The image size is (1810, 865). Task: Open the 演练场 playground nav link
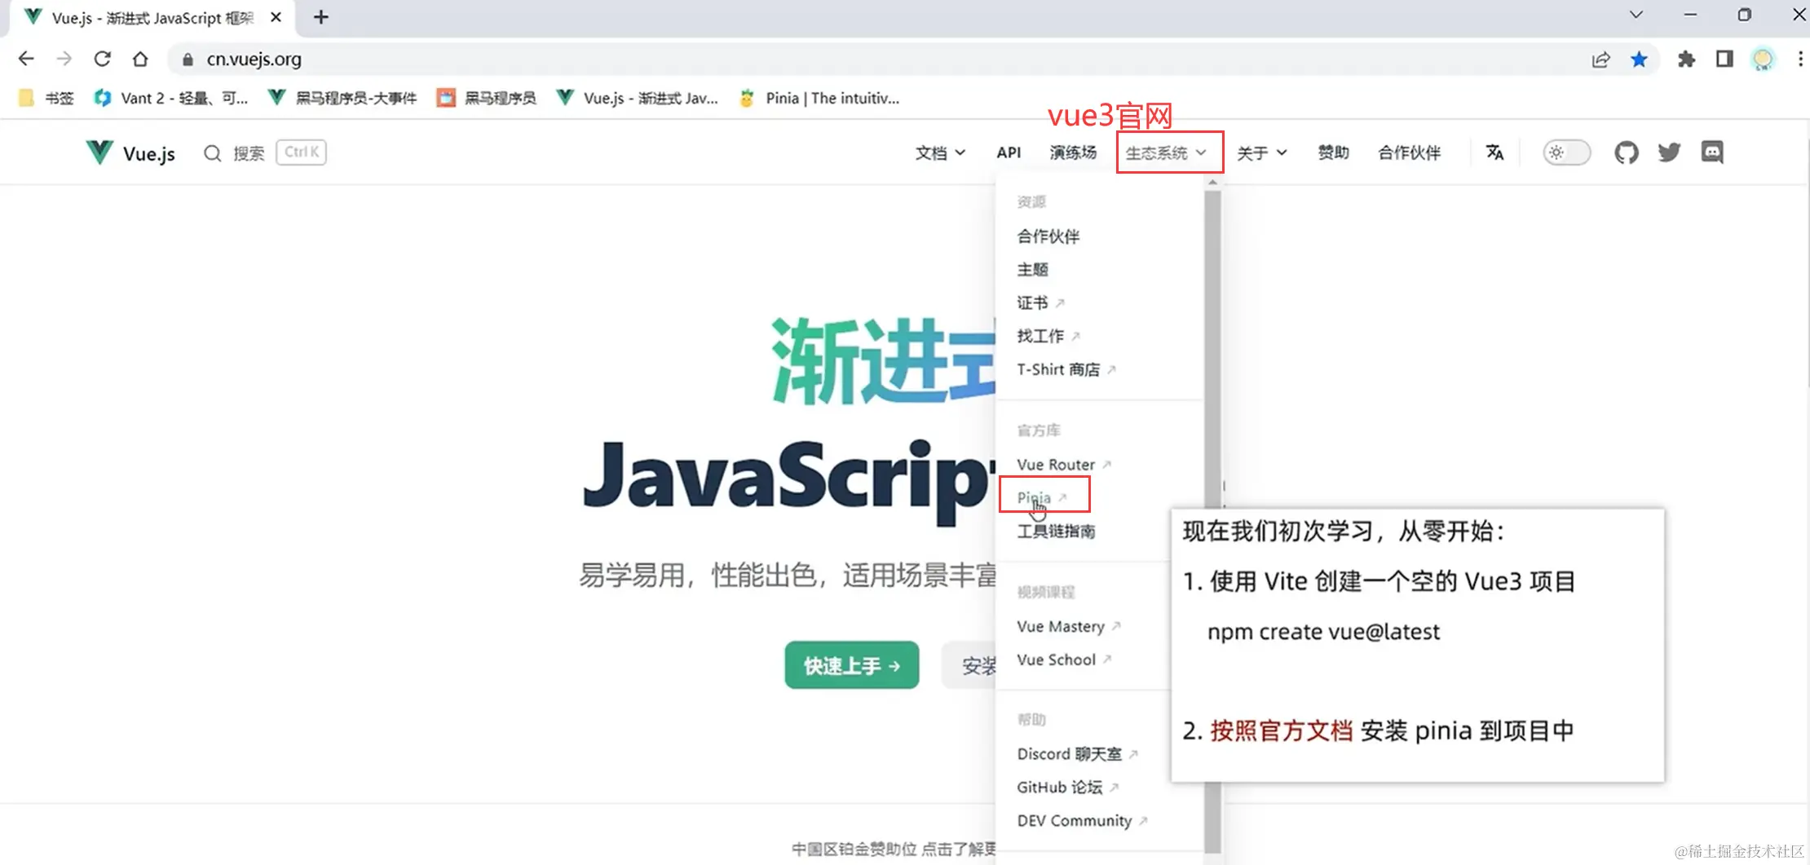point(1073,152)
